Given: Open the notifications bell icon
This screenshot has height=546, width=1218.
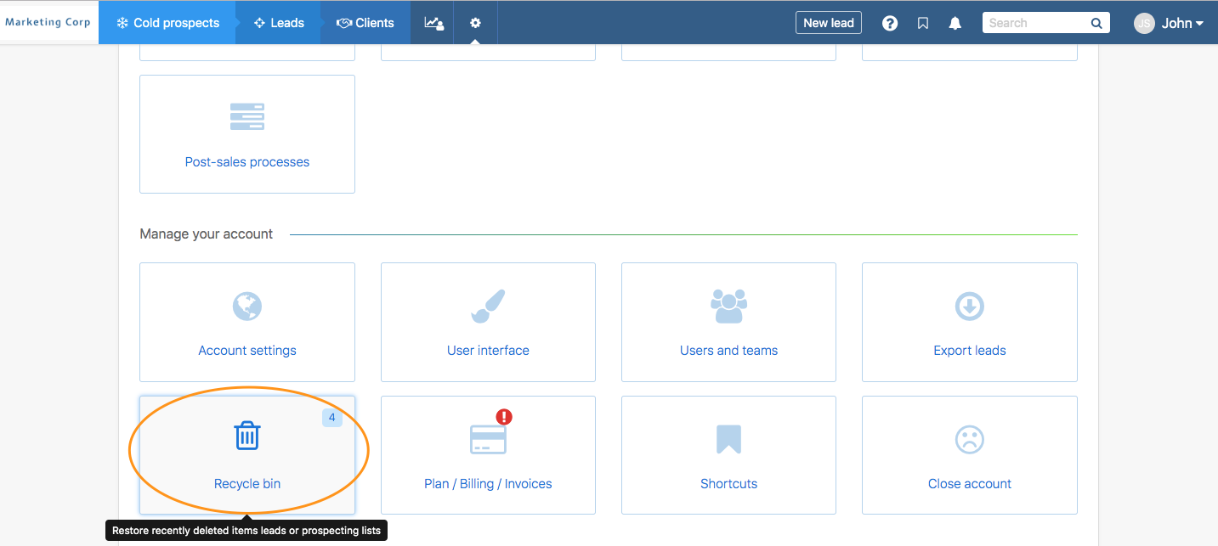Looking at the screenshot, I should point(955,23).
